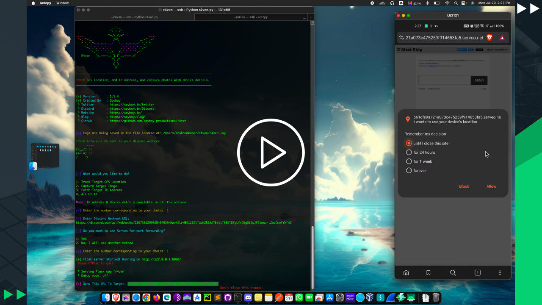Open bookmarks in the phone browser toolbar
This screenshot has height=305, width=542.
pyautogui.click(x=429, y=273)
